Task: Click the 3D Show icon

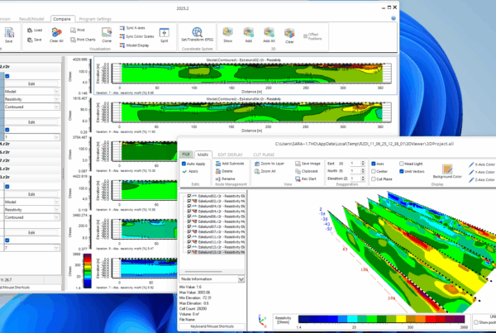Action: 228,32
